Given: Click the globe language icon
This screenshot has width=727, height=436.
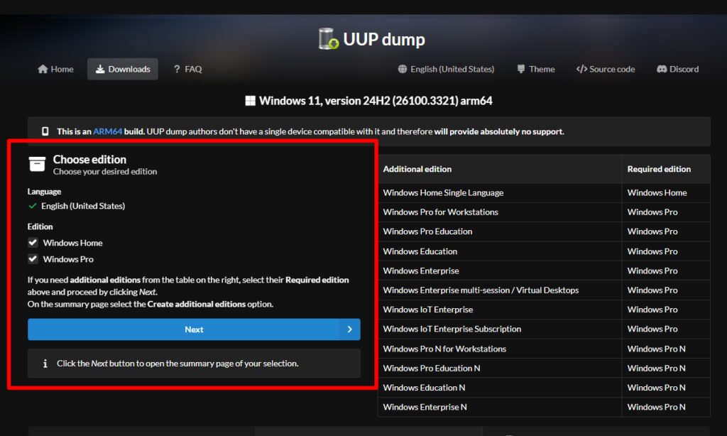Looking at the screenshot, I should 403,69.
